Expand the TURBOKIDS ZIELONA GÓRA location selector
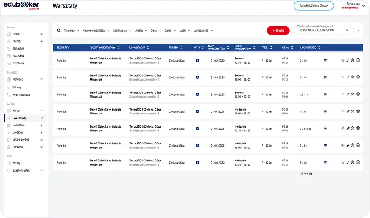Screen dimensions: 370x218 pyautogui.click(x=323, y=31)
